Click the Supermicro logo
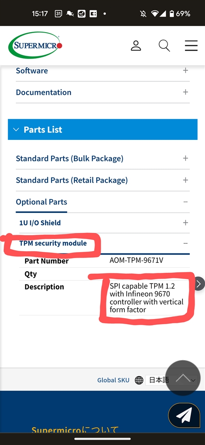The image size is (205, 445). 36,45
